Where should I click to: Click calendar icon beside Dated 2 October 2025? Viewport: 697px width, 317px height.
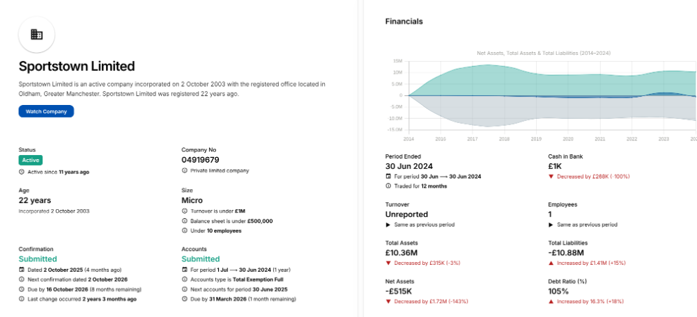[22, 270]
